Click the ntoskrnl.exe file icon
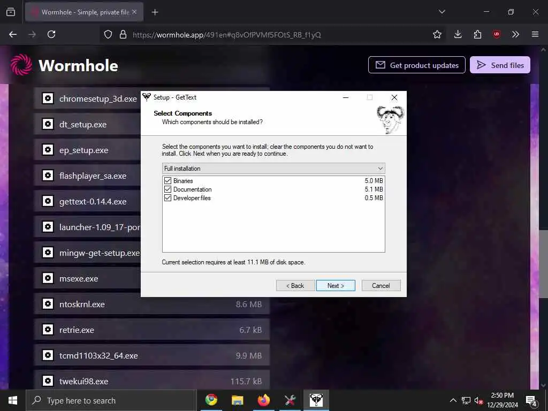This screenshot has width=548, height=411. tap(48, 304)
